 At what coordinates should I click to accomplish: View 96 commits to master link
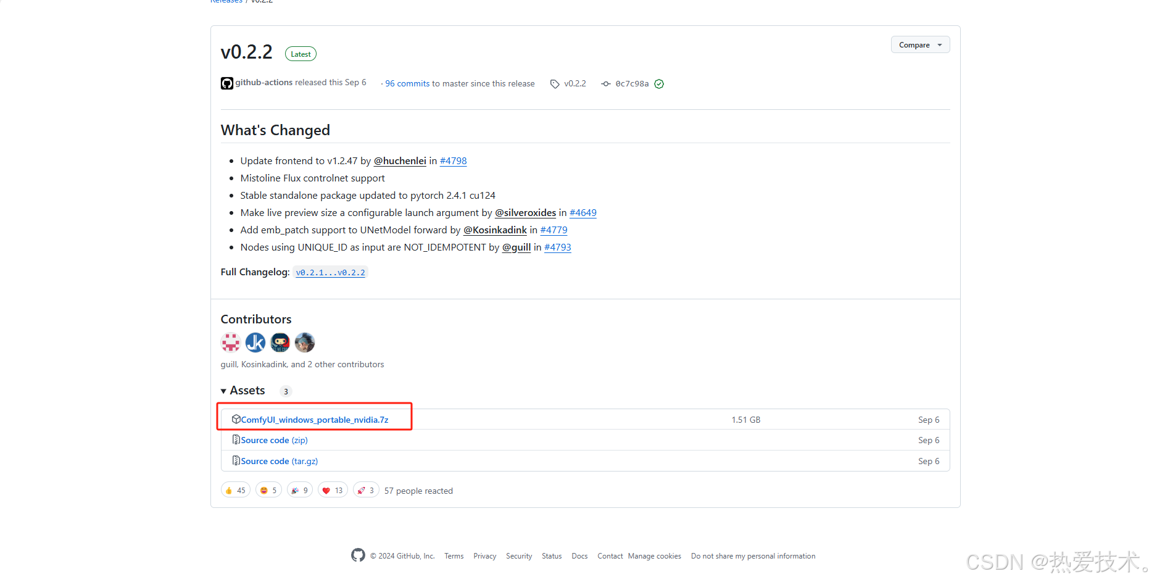point(407,84)
